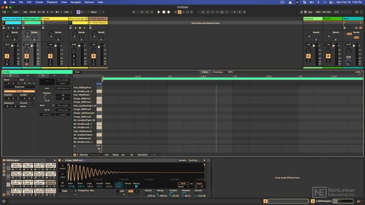Screen dimensions: 365x205
Task: Toggle the orange Loop button in clip view
Action: (x=19, y=91)
